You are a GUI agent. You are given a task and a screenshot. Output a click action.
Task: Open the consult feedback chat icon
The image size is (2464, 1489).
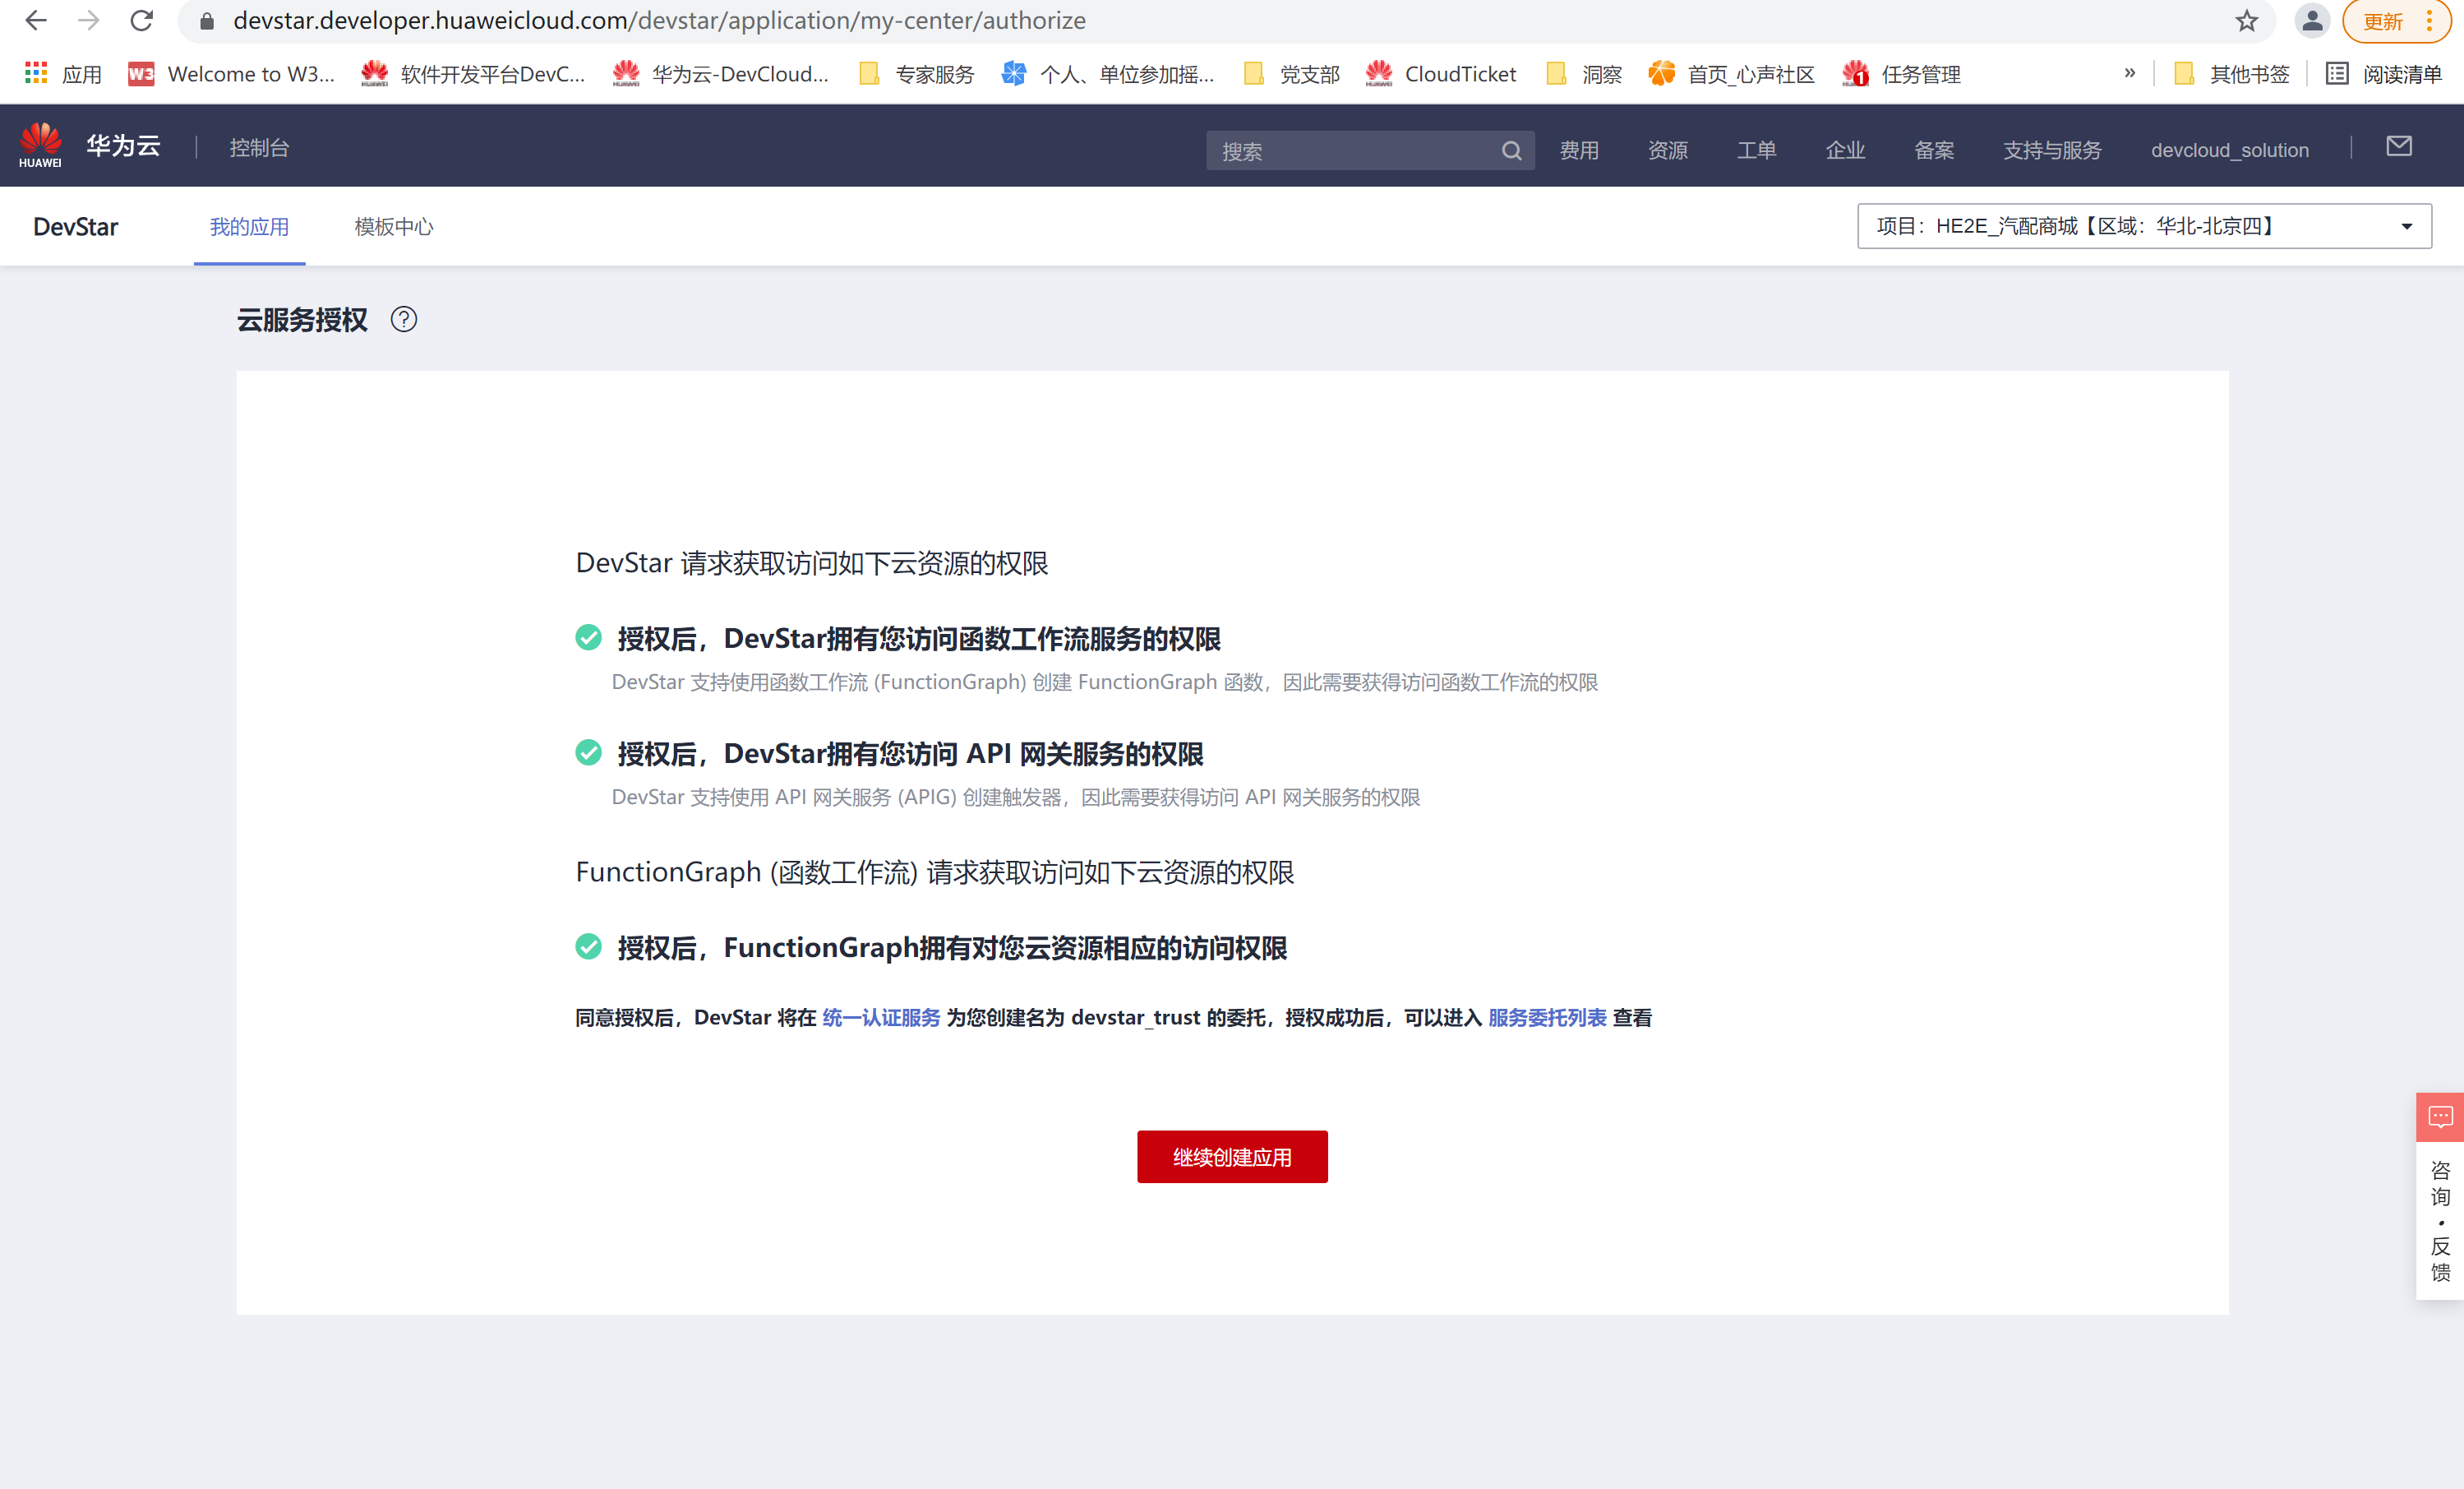click(x=2440, y=1117)
